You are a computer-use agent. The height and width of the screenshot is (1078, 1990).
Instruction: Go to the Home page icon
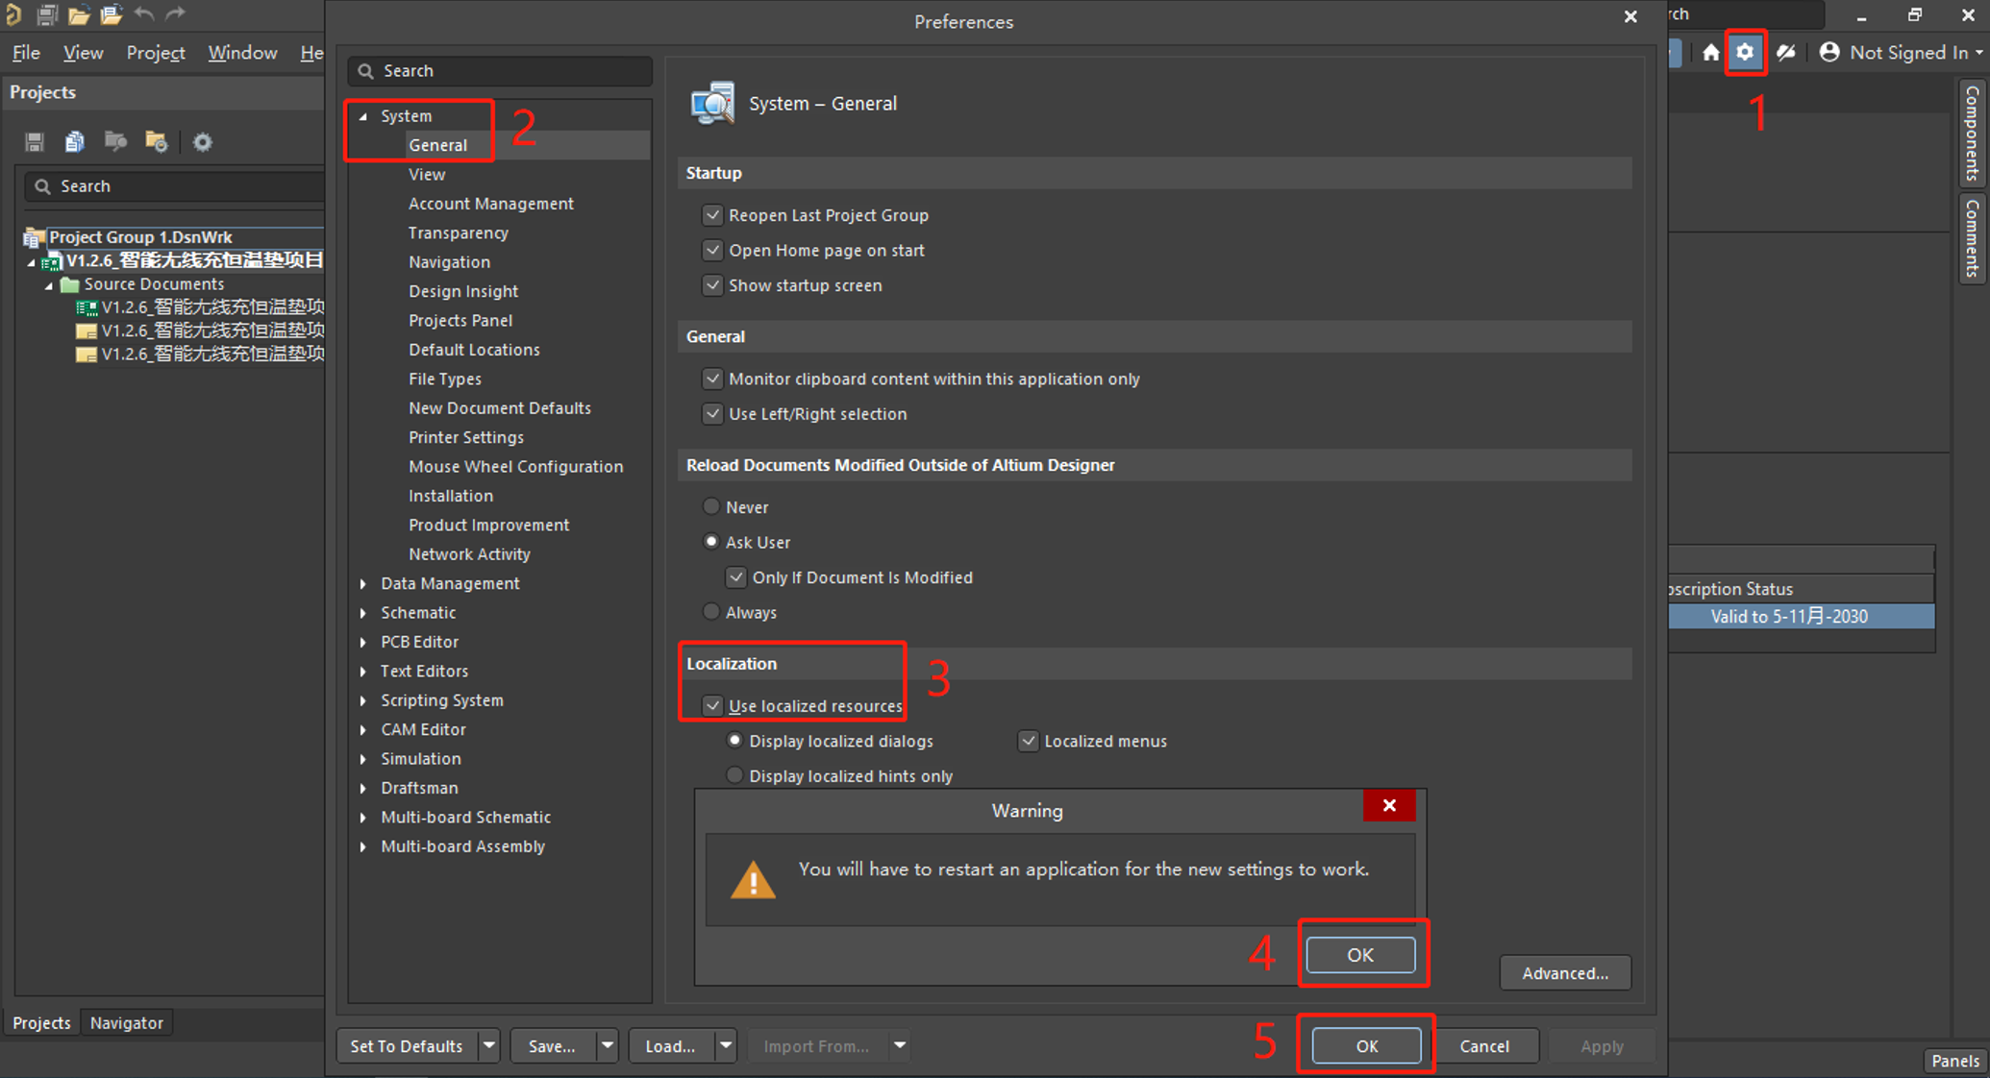pos(1710,52)
